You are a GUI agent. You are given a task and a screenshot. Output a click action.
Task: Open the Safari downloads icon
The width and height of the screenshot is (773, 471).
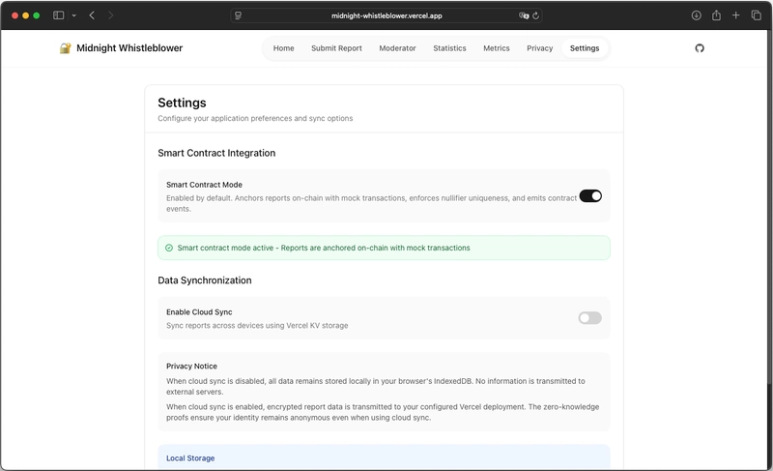point(696,15)
